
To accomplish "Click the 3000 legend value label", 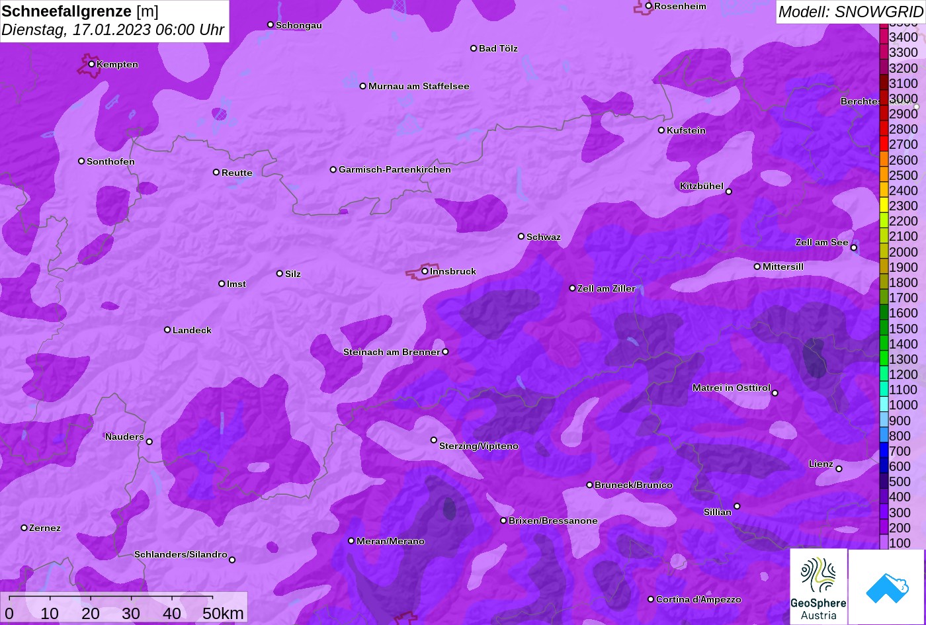I will point(904,99).
